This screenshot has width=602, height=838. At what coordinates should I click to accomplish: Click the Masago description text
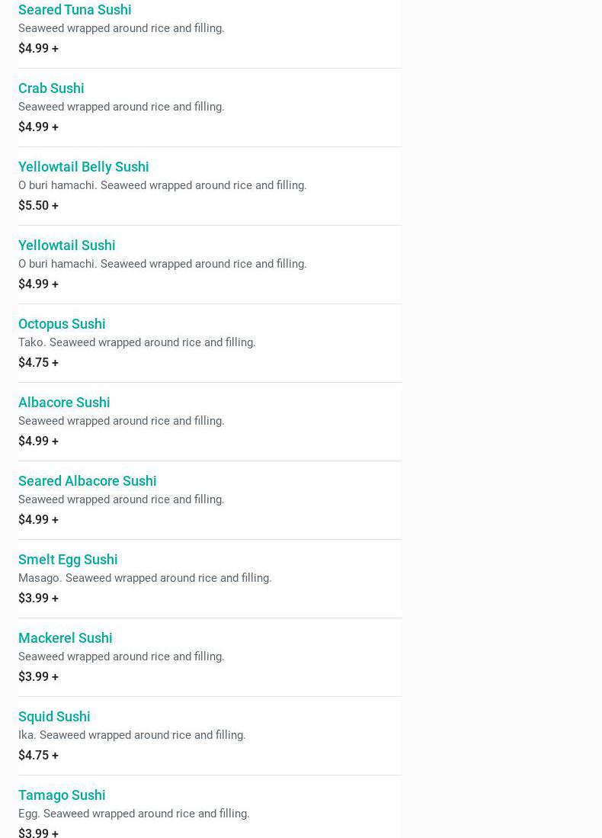(x=145, y=578)
